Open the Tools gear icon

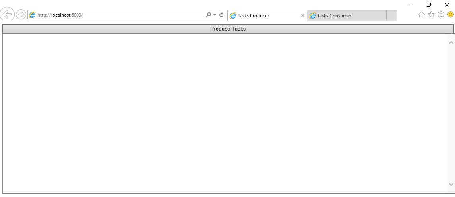pos(441,15)
